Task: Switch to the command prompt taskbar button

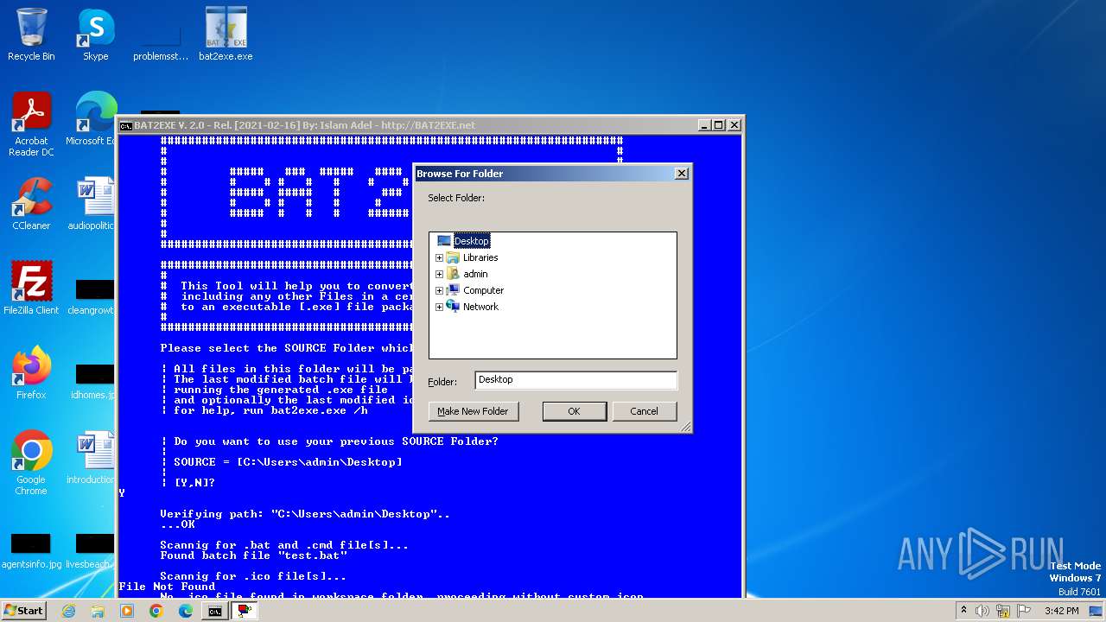Action: coord(214,611)
